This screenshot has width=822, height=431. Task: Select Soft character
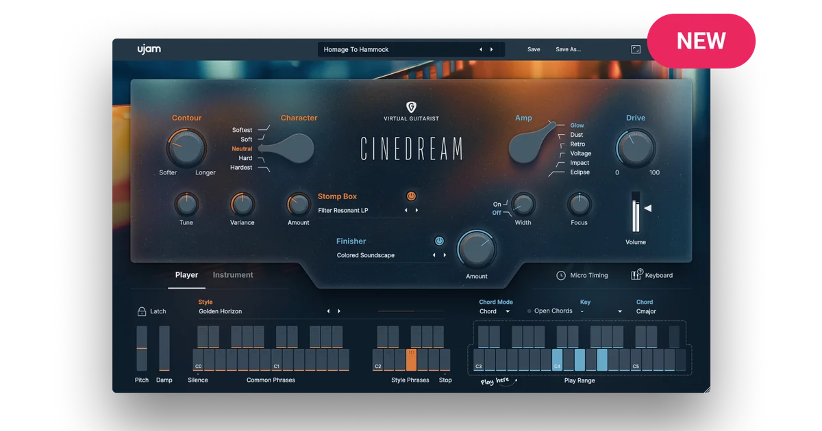click(x=246, y=140)
